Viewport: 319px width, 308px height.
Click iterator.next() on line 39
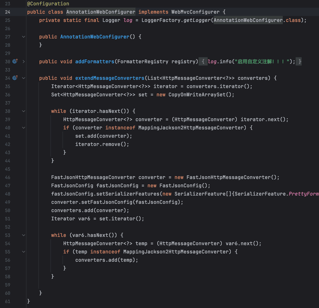(x=263, y=120)
